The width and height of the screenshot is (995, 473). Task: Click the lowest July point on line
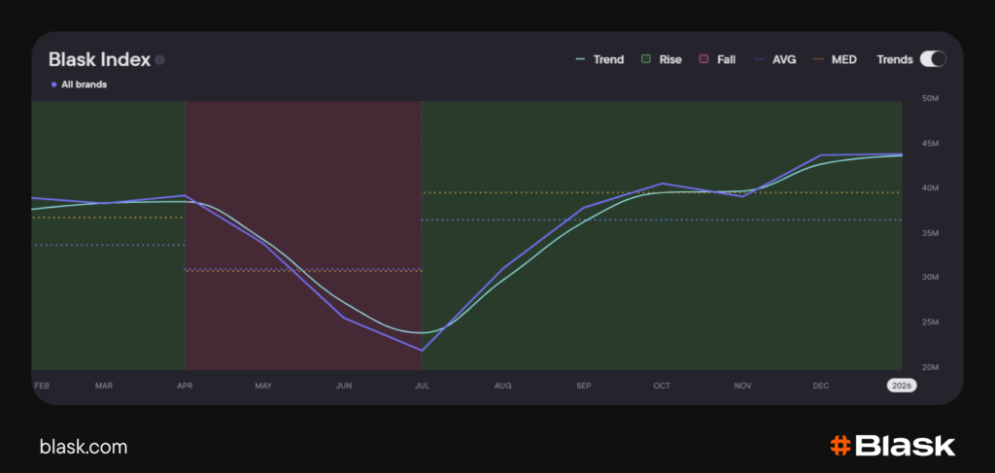[x=422, y=351]
